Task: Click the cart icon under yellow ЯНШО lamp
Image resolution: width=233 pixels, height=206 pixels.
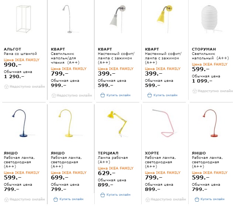Action: coord(55,199)
